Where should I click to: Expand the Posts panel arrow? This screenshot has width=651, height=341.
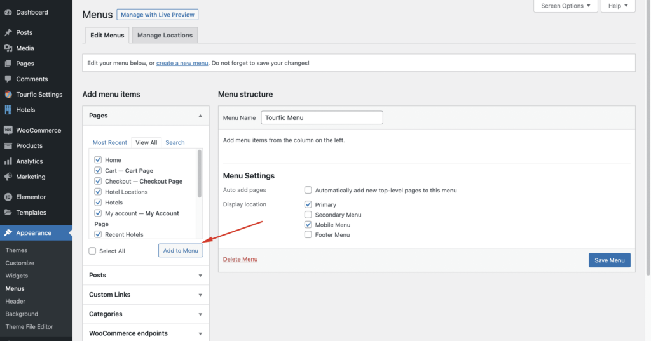tap(200, 276)
